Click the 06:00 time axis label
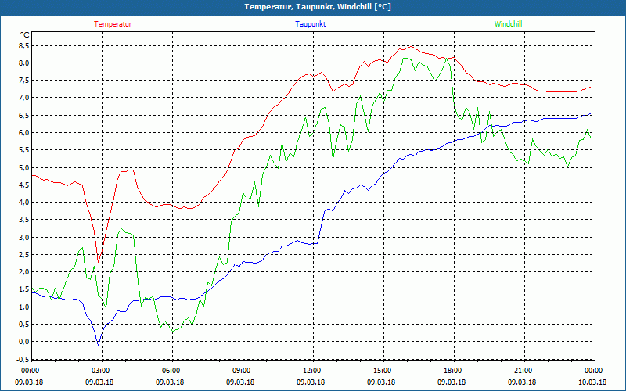The width and height of the screenshot is (626, 391). [171, 371]
